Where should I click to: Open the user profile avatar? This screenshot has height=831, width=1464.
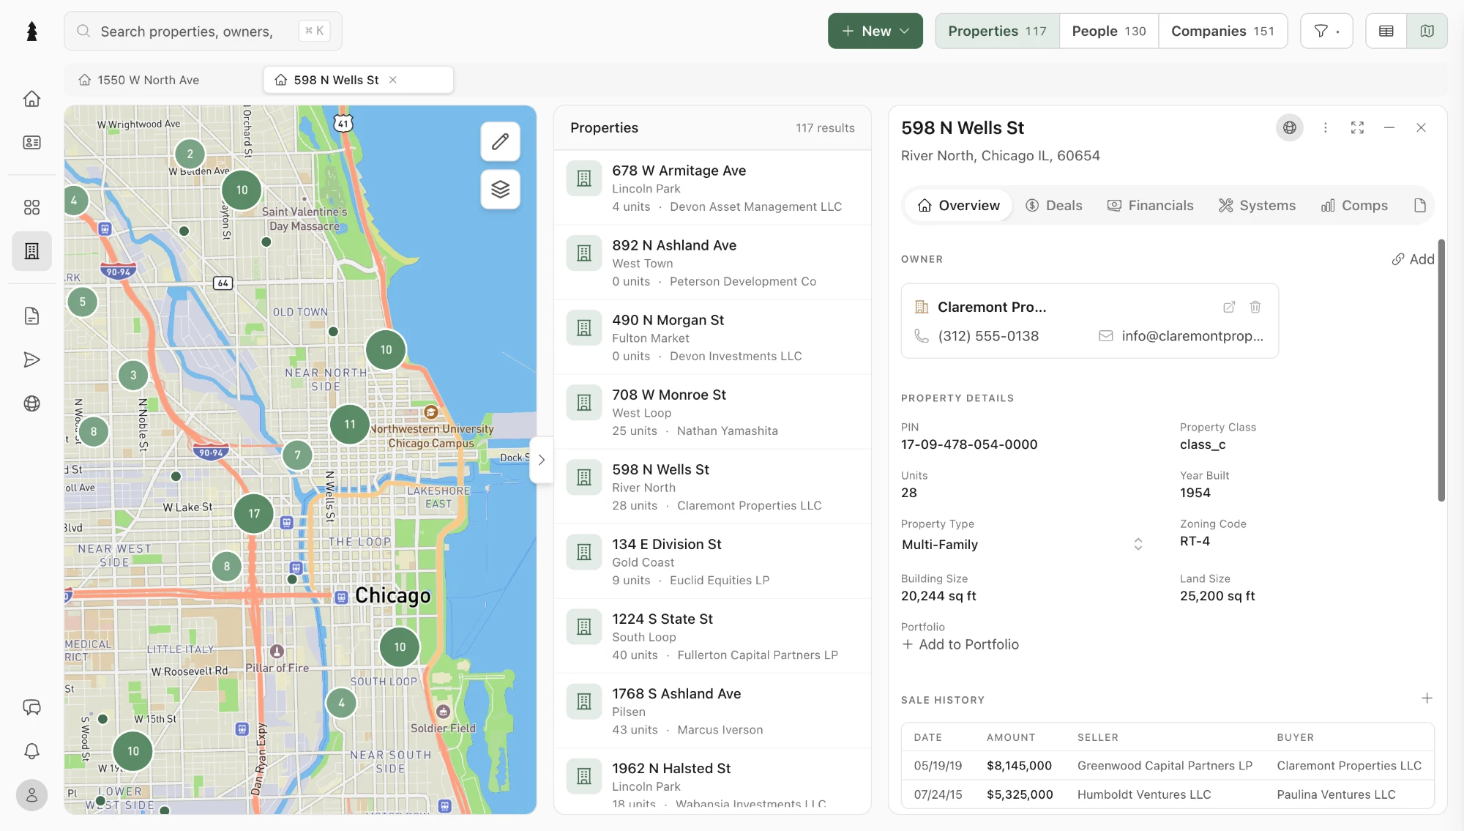click(31, 795)
